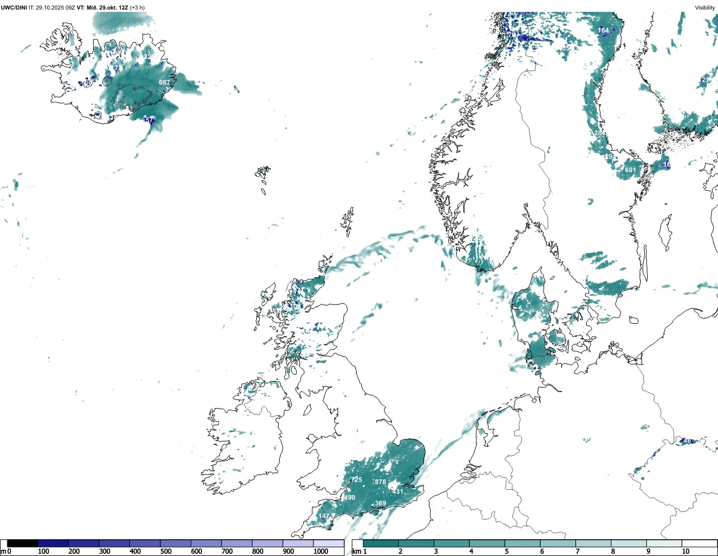
Task: Click the '1000' tick label in the legend
Action: click(x=321, y=552)
